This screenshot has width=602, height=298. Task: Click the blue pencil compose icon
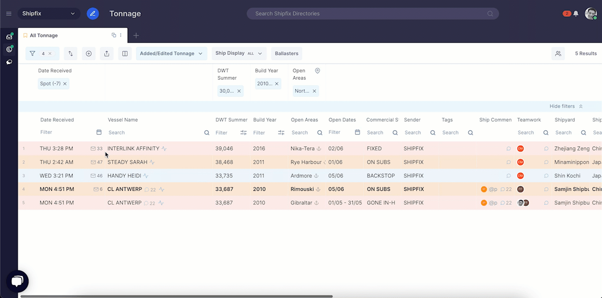[93, 13]
